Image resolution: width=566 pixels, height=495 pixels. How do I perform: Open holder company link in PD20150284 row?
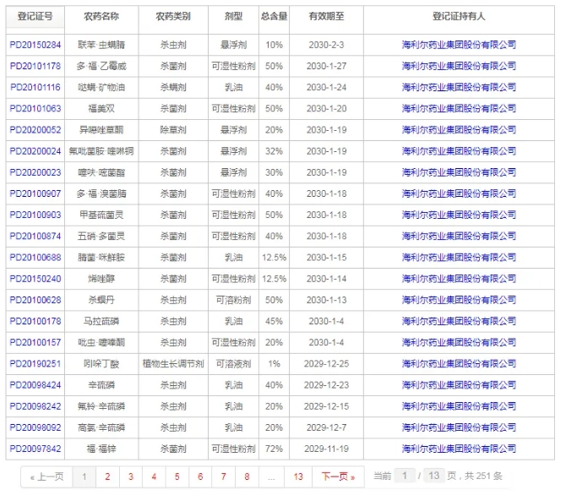[x=459, y=45]
